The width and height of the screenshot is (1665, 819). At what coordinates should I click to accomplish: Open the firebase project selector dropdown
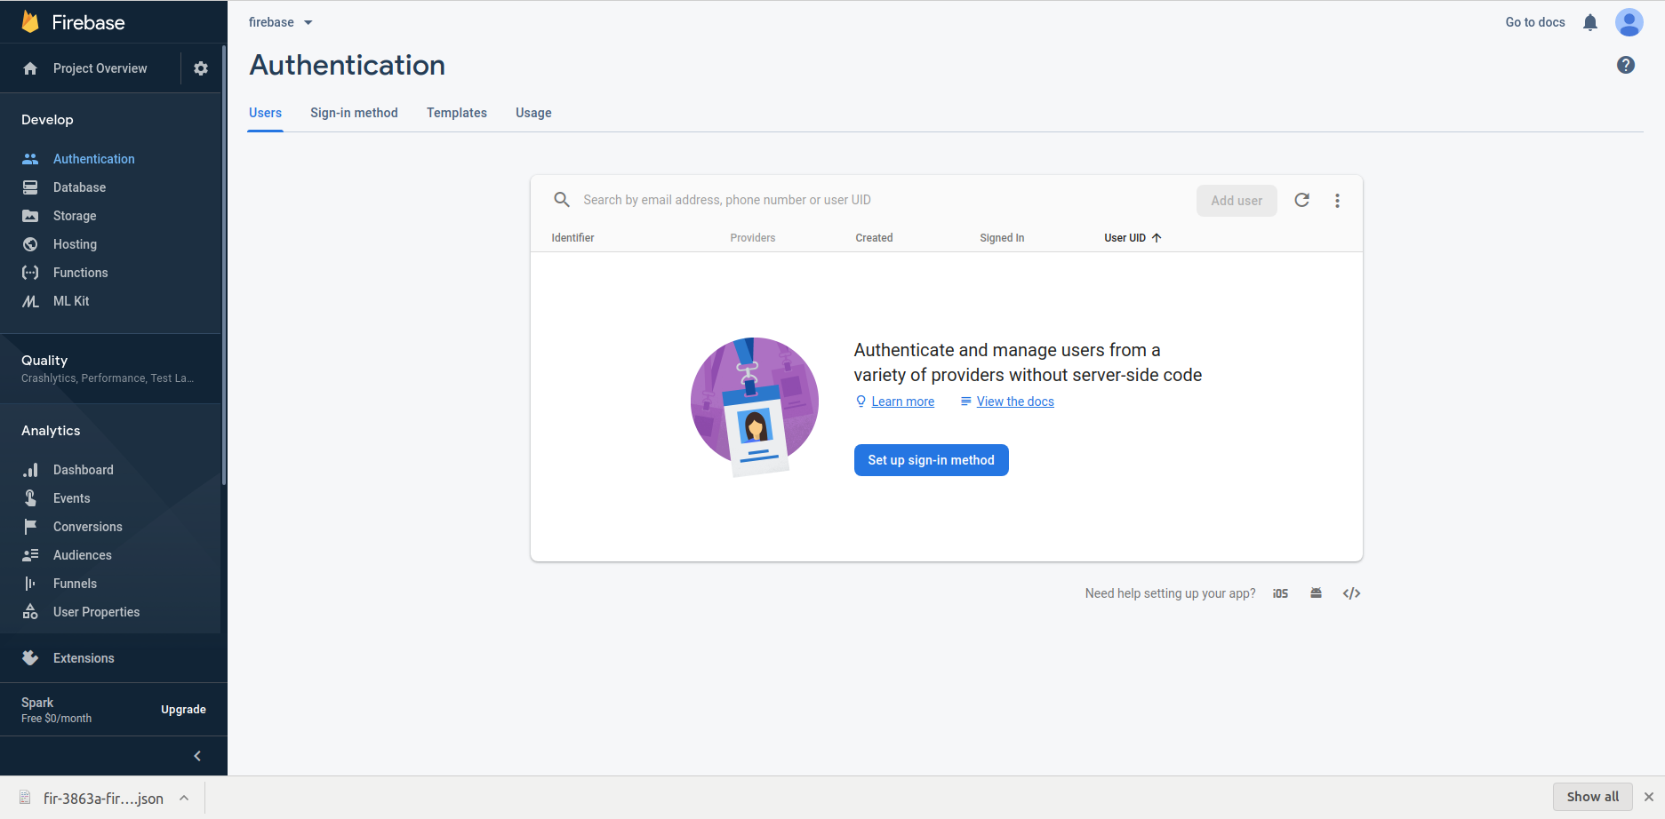pos(281,22)
